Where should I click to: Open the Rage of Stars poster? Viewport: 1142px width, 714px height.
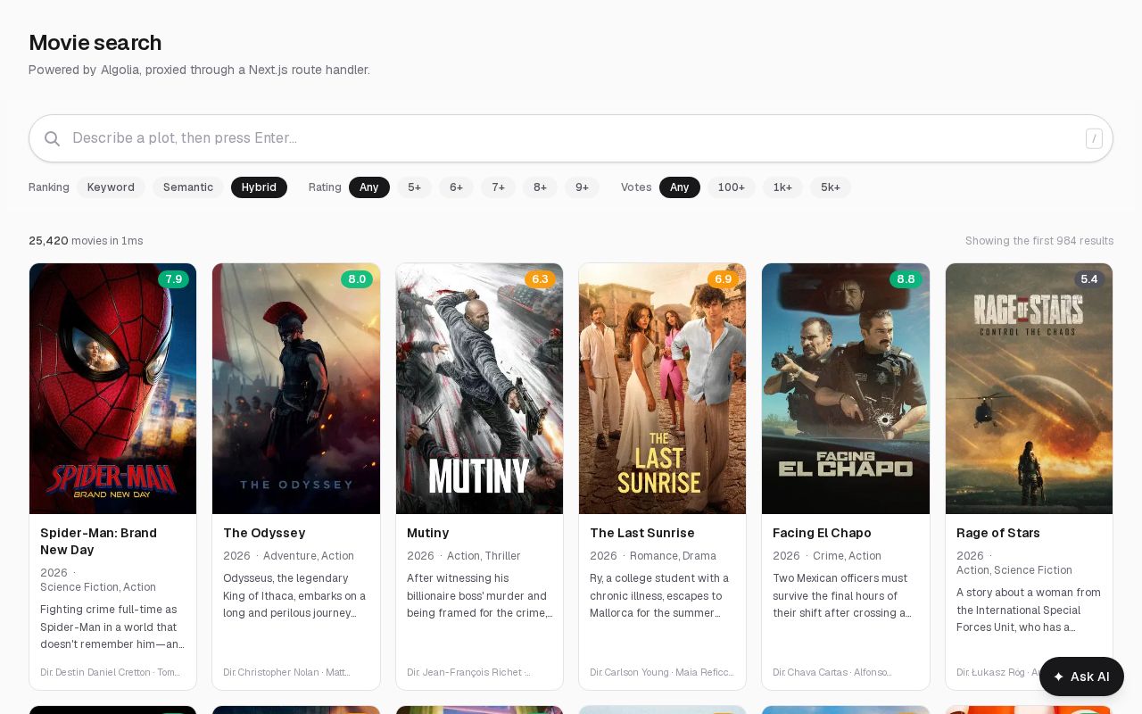point(1029,388)
